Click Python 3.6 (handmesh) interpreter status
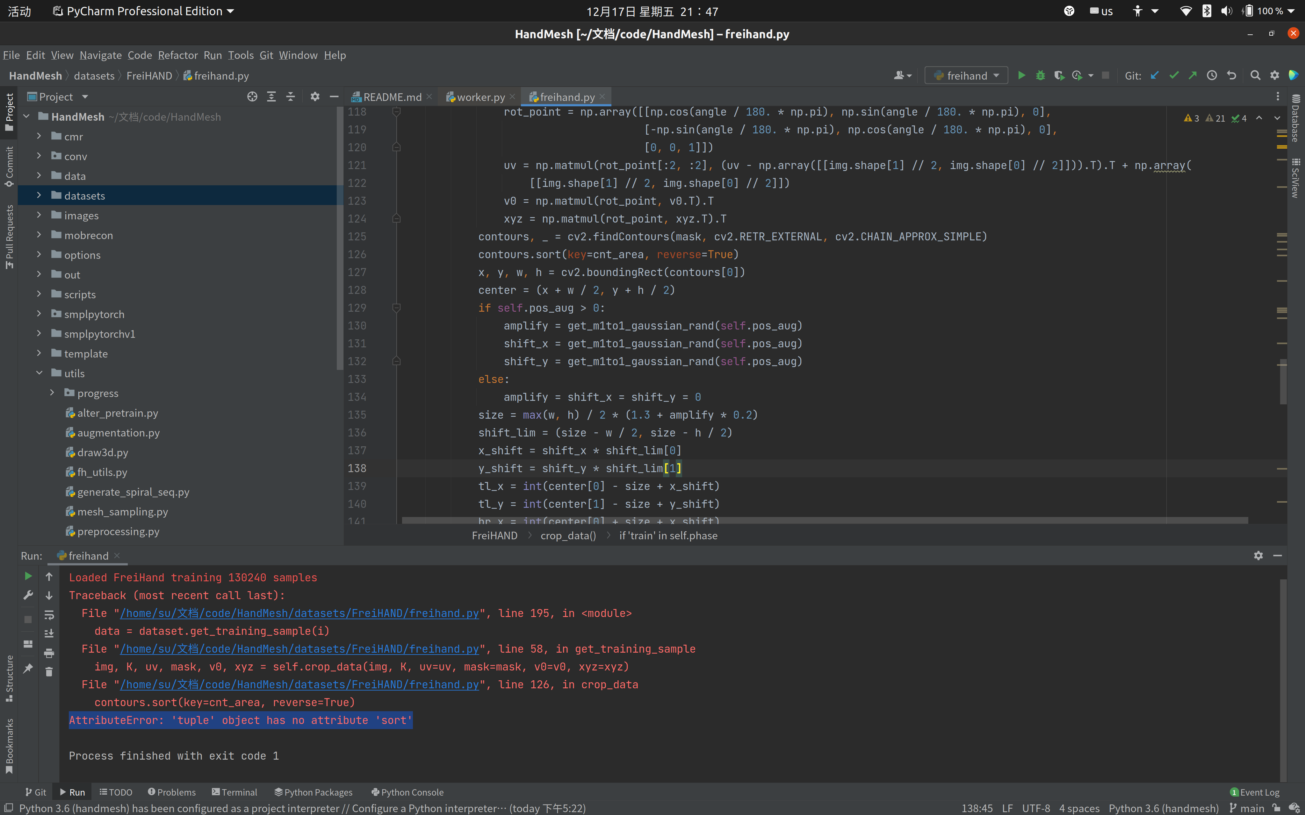1305x815 pixels. [x=1163, y=808]
